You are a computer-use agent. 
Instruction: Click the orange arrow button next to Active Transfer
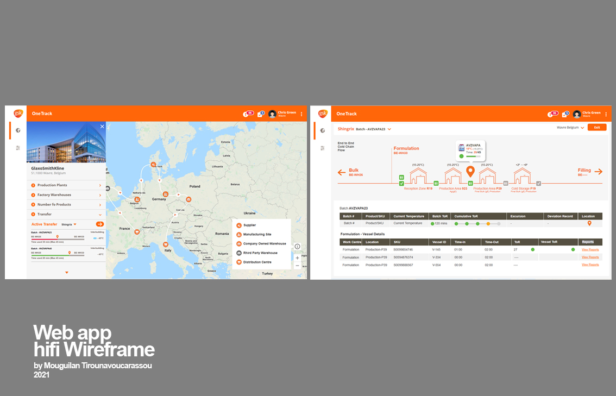pyautogui.click(x=100, y=224)
